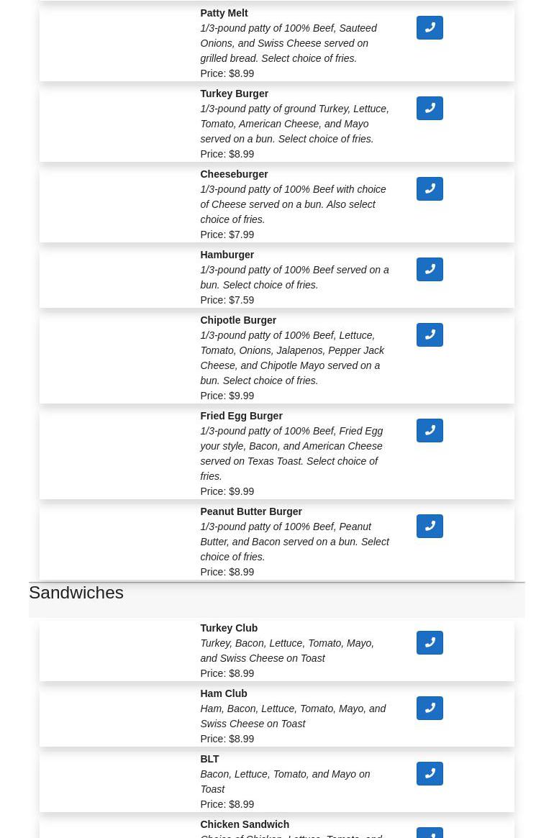Screen dimensions: 554x838
Task: Call to order the Chipotle Burger
Action: click(430, 334)
